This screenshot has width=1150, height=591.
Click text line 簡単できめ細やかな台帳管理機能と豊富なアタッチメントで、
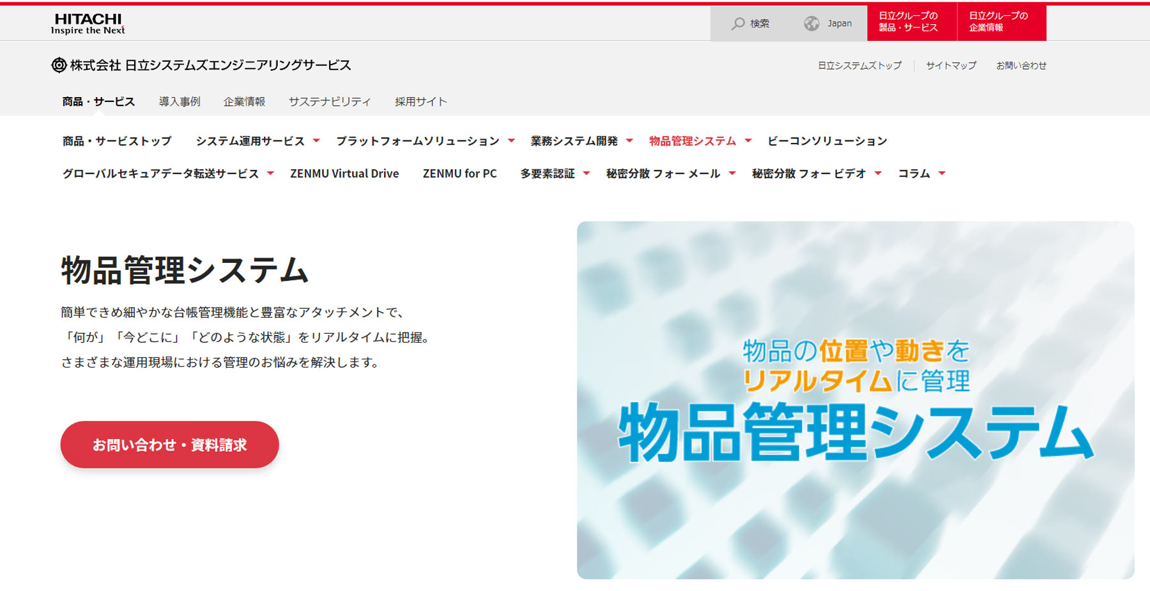point(233,312)
